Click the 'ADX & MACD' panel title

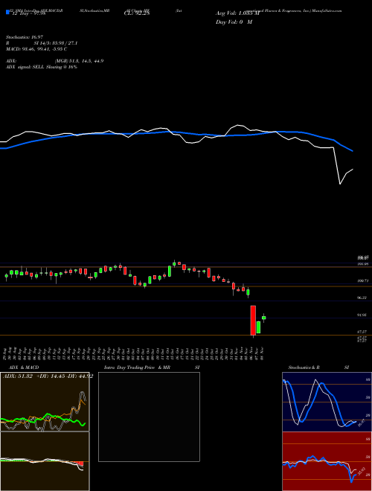[24, 368]
